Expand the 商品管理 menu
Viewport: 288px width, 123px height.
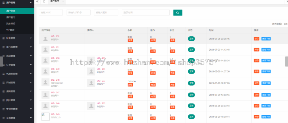coord(17,56)
